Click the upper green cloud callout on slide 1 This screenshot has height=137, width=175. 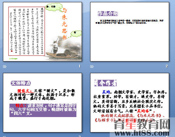(54, 7)
